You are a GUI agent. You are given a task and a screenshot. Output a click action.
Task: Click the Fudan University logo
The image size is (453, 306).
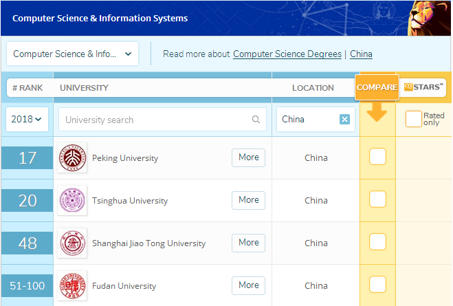tap(72, 285)
